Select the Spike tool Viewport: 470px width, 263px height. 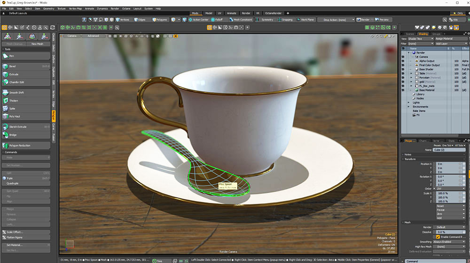coord(26,108)
